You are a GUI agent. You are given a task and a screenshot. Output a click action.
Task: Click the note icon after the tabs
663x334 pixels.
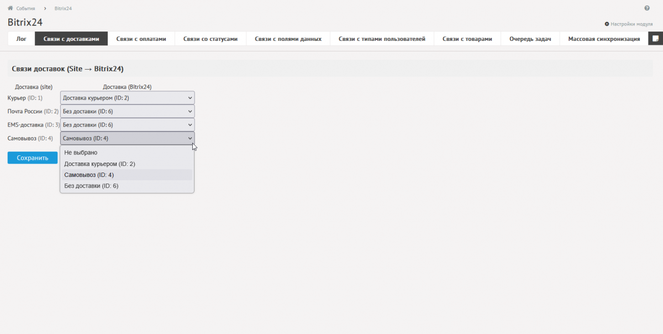click(x=655, y=39)
